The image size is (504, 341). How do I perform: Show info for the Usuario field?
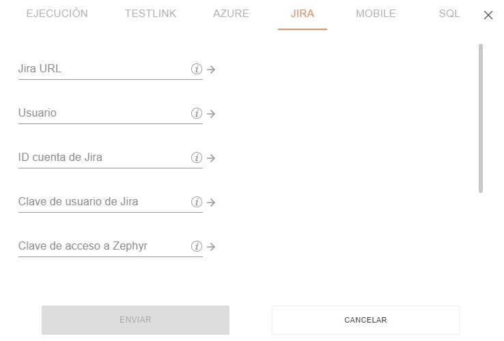[x=197, y=113]
